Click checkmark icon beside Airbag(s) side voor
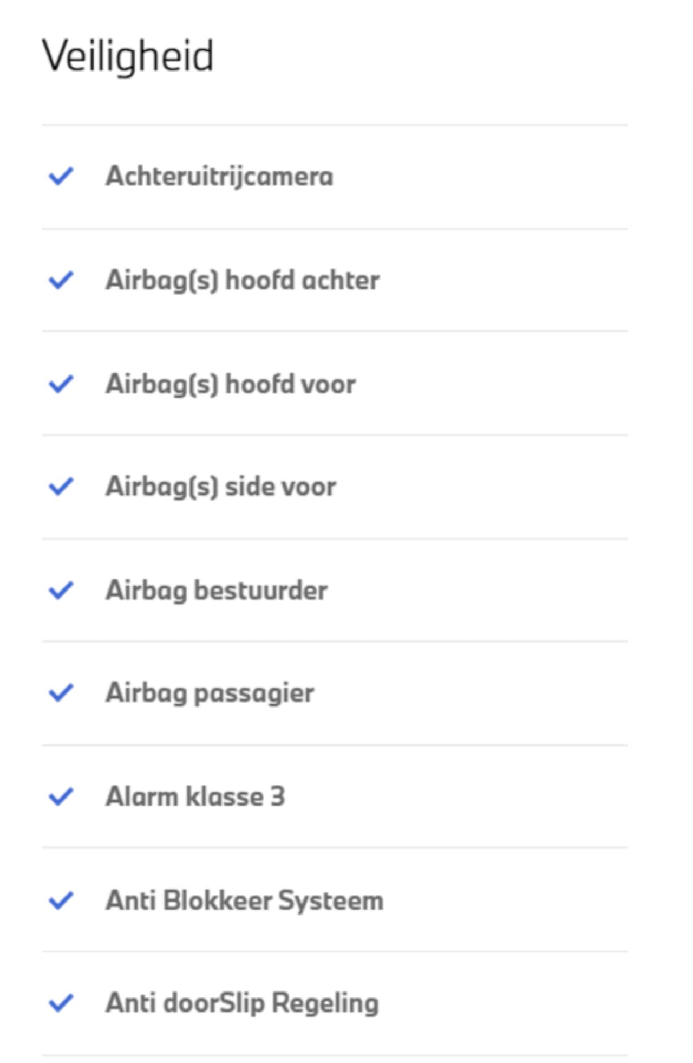 click(x=61, y=486)
